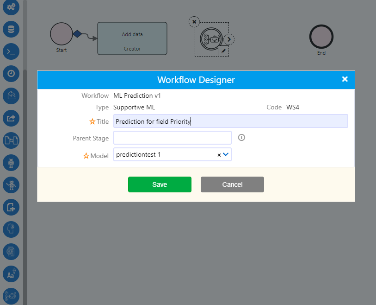
Task: Select the share export icon in the sidebar
Action: tap(11, 118)
